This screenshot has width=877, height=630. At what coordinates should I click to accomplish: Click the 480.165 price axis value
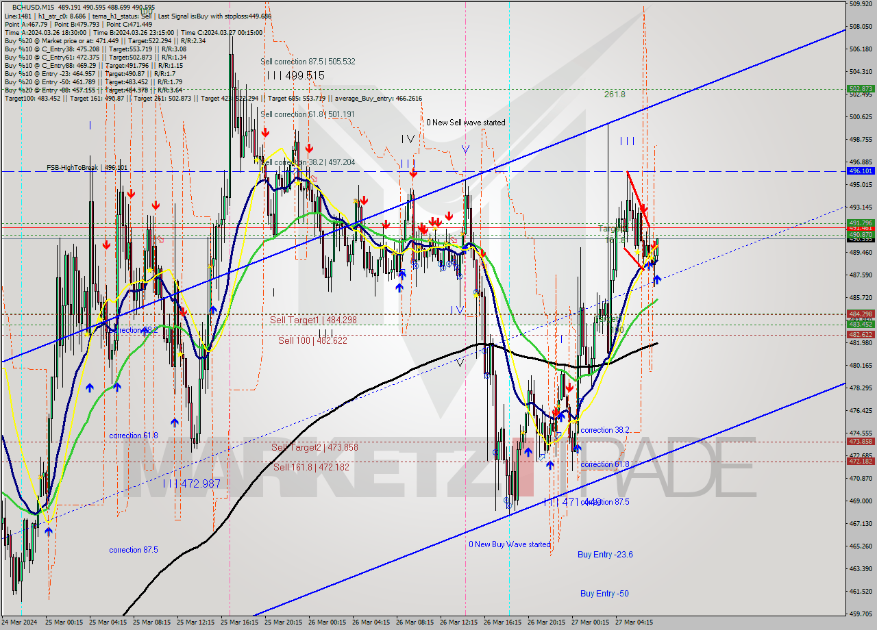pyautogui.click(x=861, y=365)
